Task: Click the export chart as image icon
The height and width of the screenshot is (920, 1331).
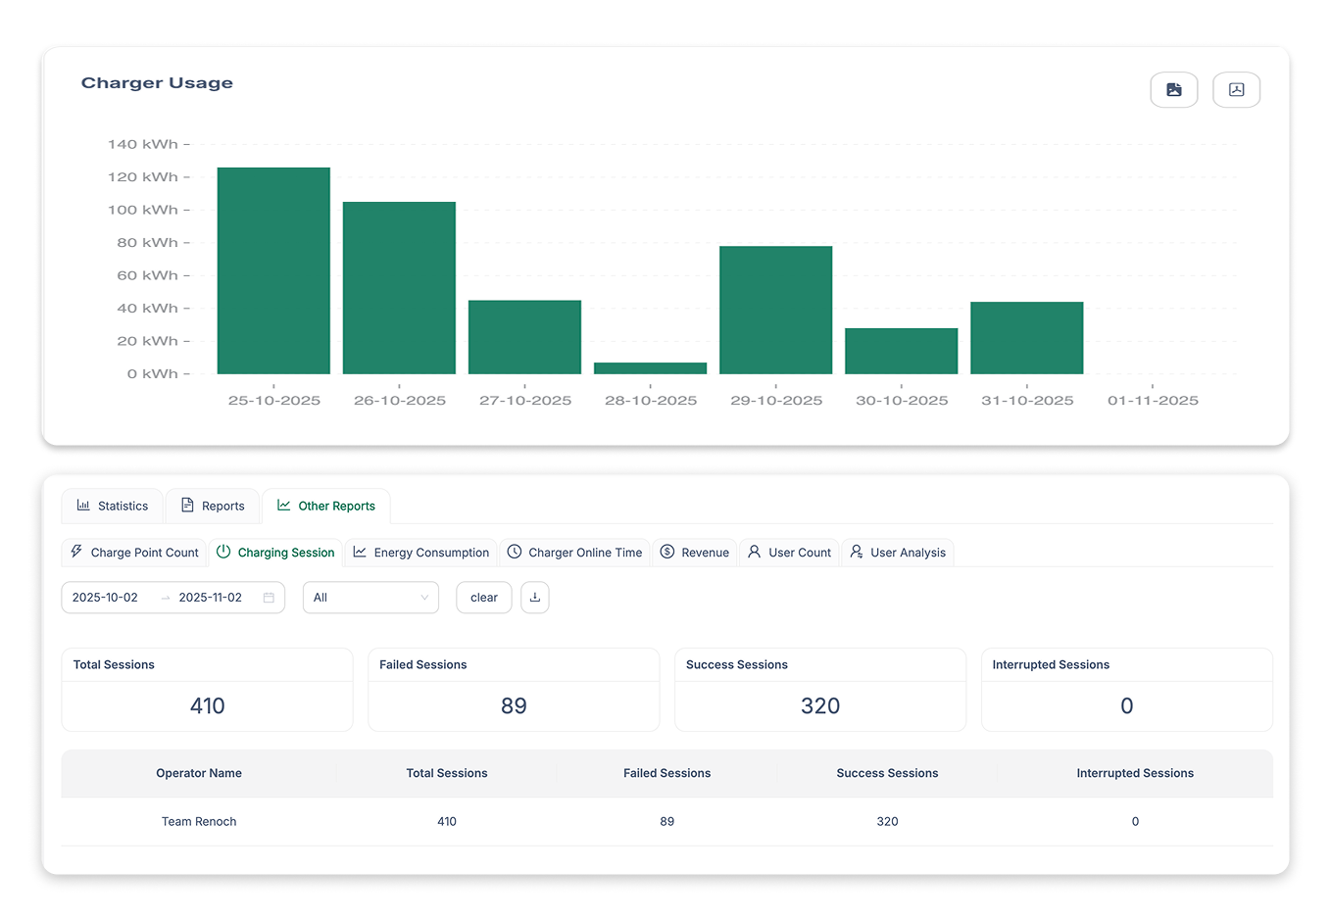Action: pos(1173,89)
